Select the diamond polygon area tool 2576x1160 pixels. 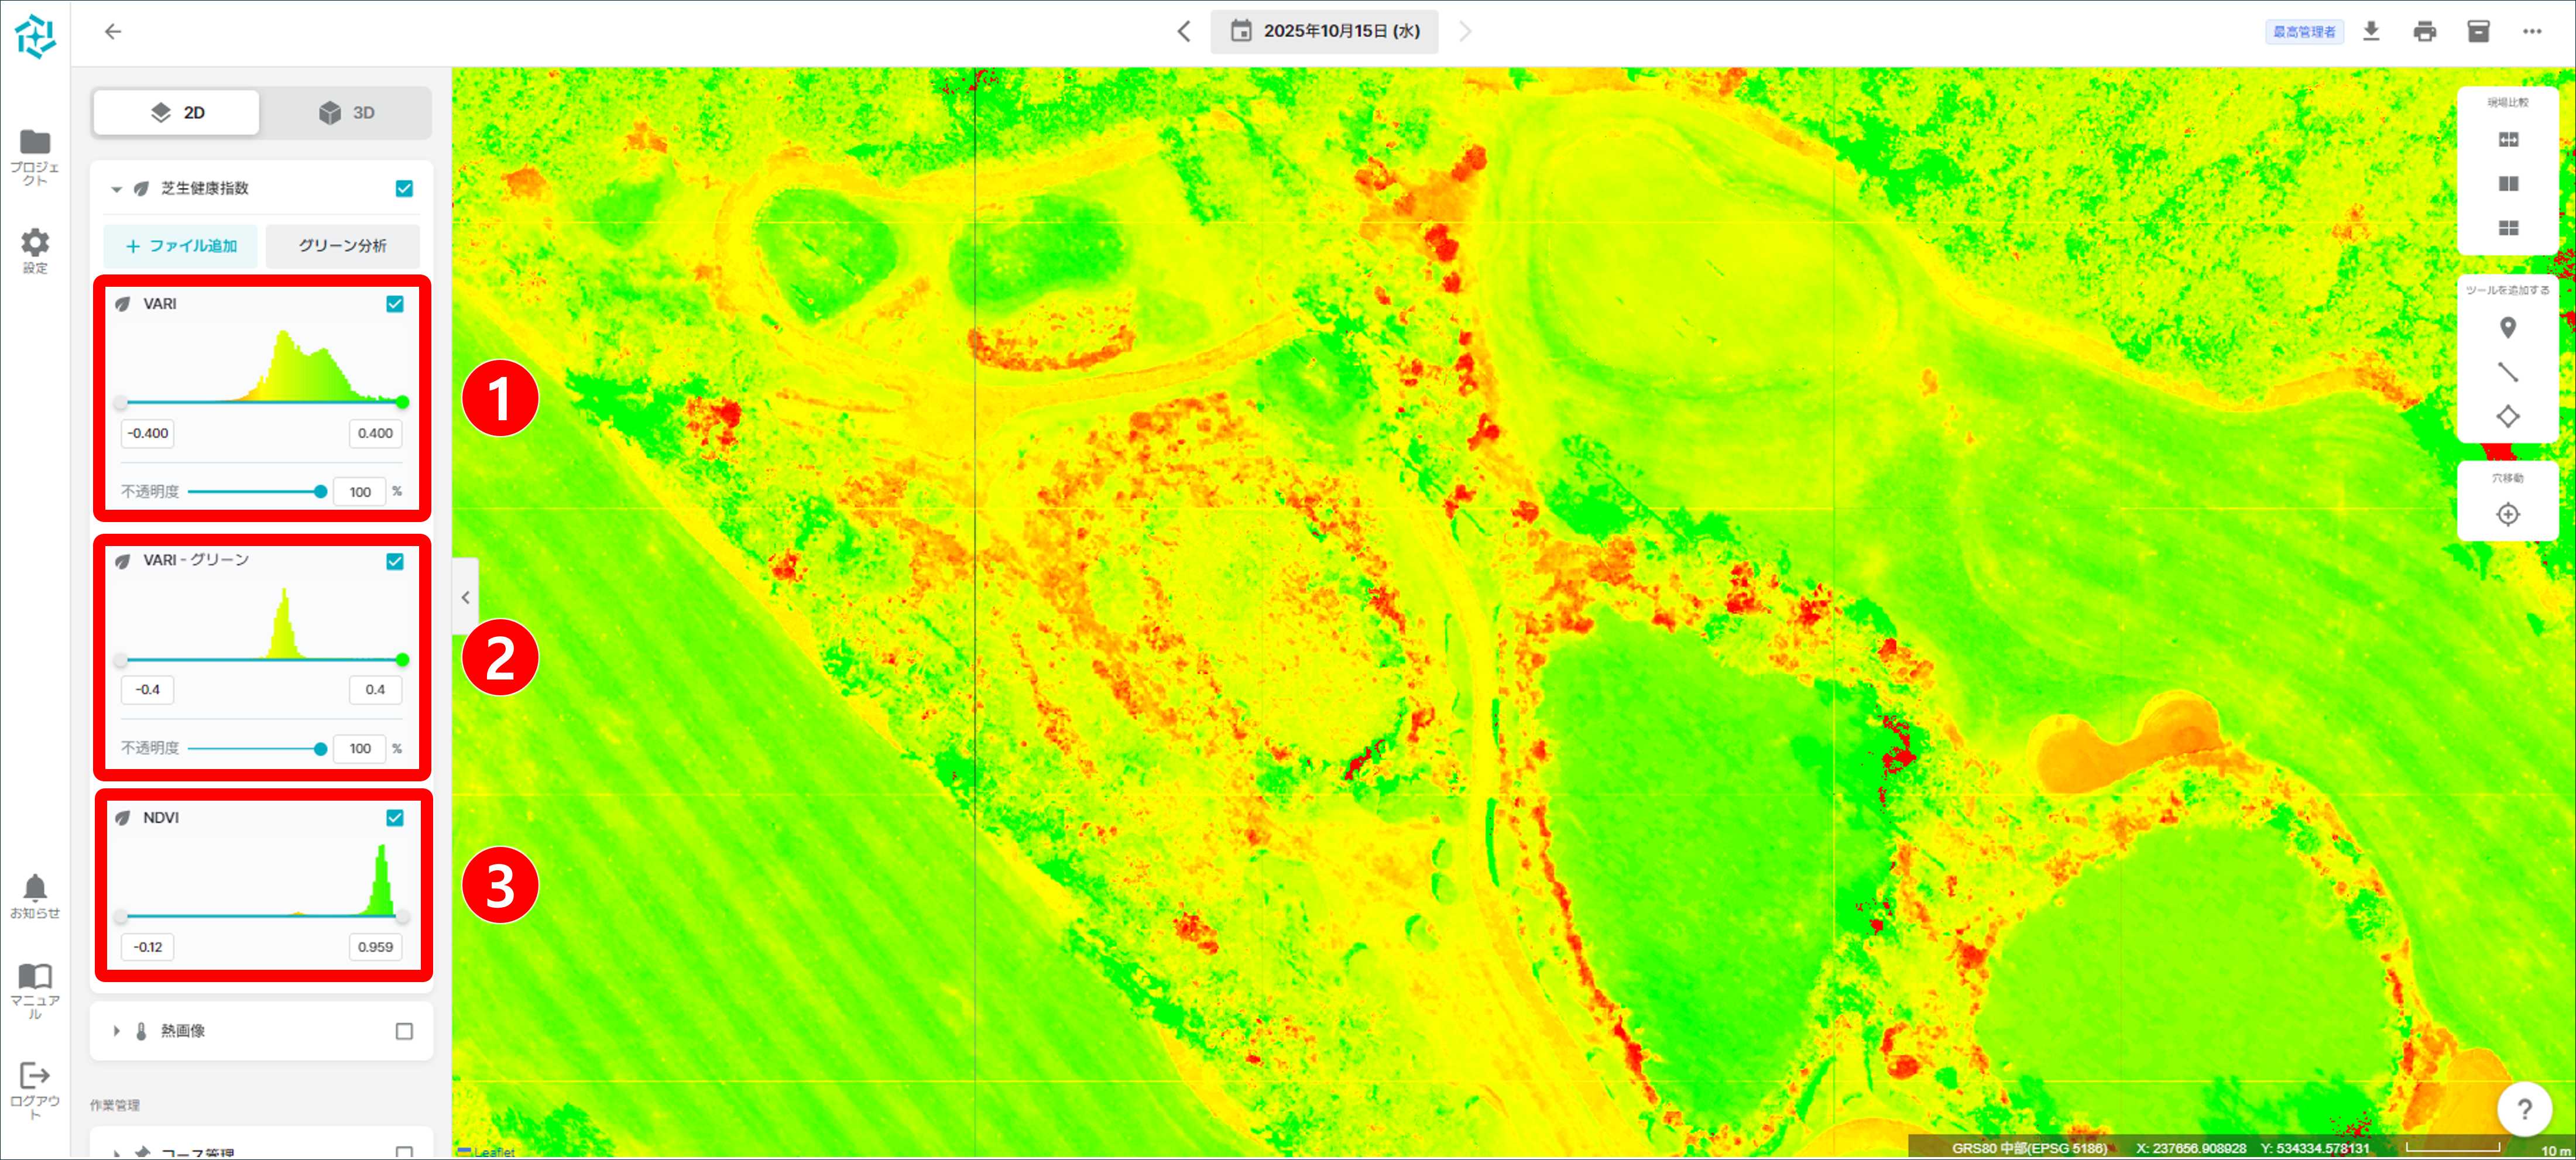click(x=2507, y=416)
